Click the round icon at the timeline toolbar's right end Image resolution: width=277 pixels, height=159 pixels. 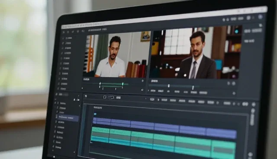pyautogui.click(x=254, y=105)
